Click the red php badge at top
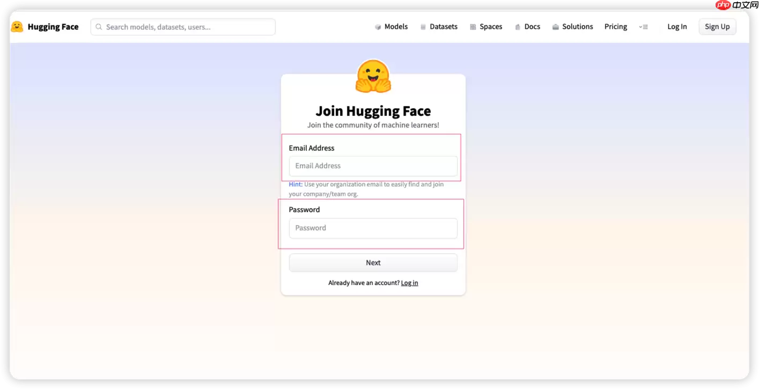 click(723, 5)
